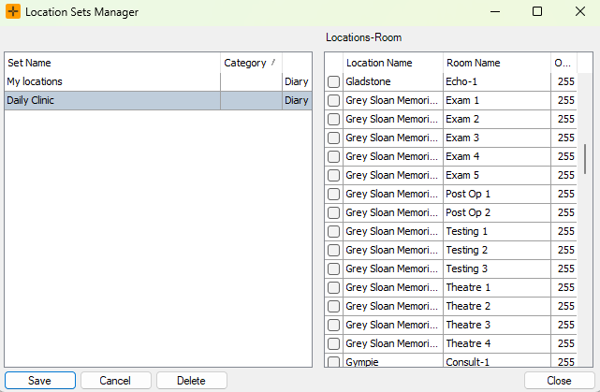Click the Exam 1 room name
The image size is (600, 392).
click(x=497, y=100)
